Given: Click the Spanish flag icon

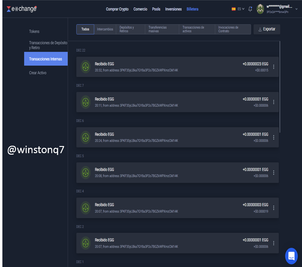Looking at the screenshot, I should click(x=233, y=9).
